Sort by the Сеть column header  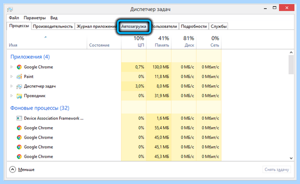coord(209,41)
